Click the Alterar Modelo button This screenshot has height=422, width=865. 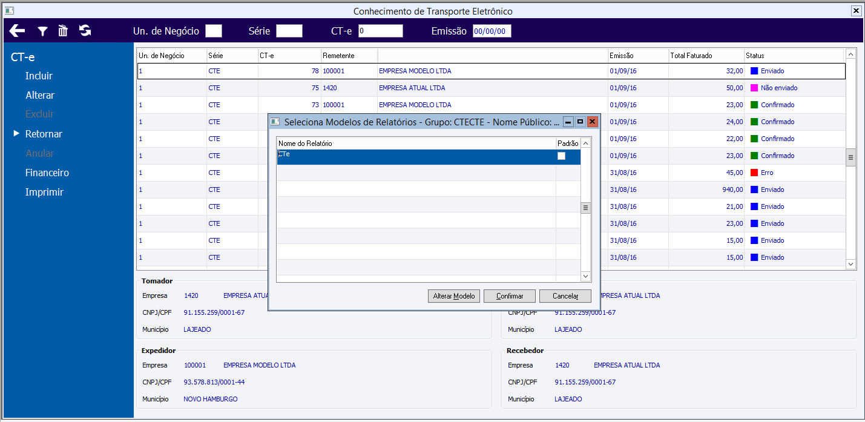tap(454, 296)
